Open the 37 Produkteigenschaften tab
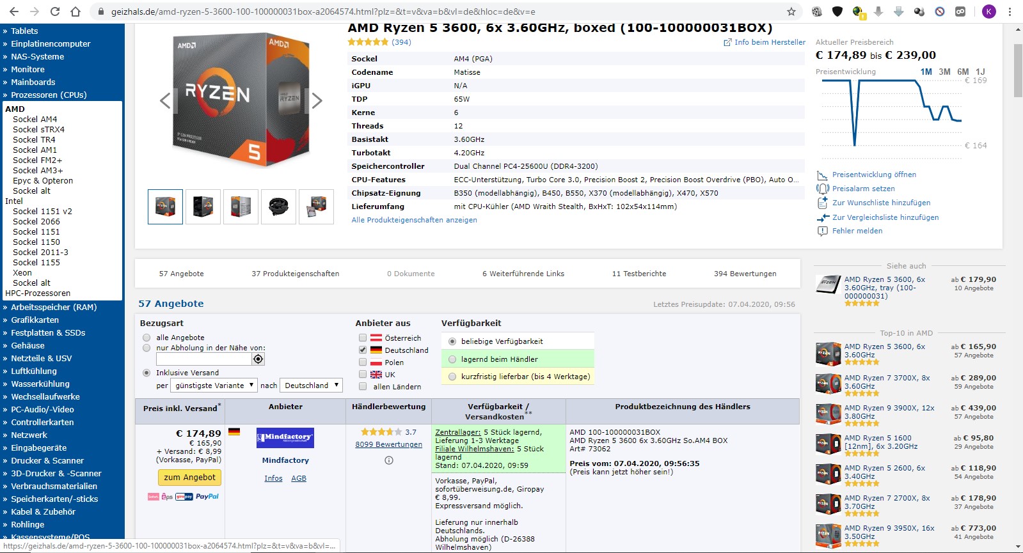Screen dimensions: 1023x553 click(x=296, y=274)
